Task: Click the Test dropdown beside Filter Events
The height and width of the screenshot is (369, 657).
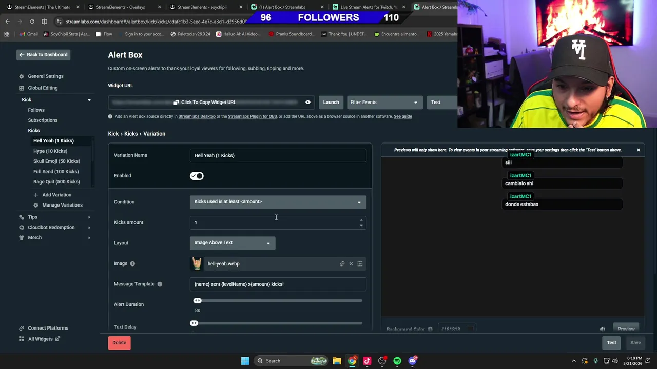Action: coord(442,102)
